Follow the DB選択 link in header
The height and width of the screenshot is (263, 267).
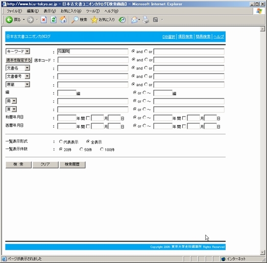168,37
